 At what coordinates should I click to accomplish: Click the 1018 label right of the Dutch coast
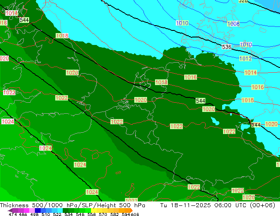pos(161,82)
